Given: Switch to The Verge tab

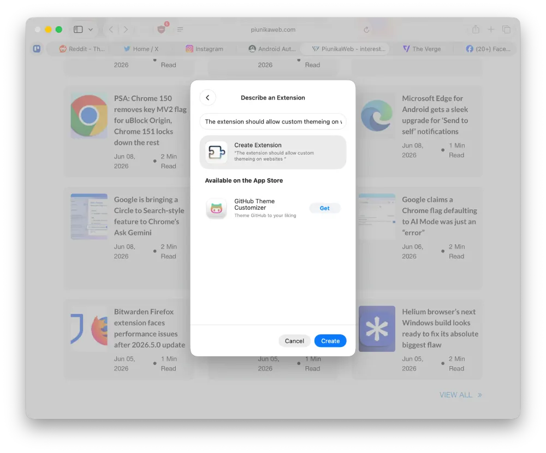Looking at the screenshot, I should click(422, 49).
